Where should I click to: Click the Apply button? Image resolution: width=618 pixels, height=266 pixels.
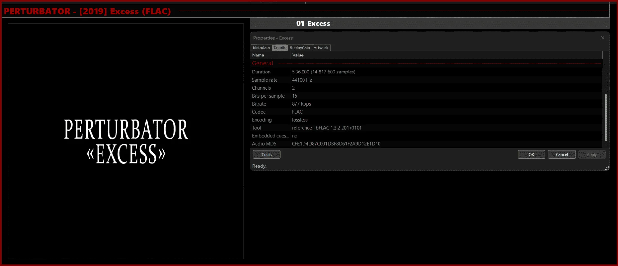pyautogui.click(x=592, y=154)
